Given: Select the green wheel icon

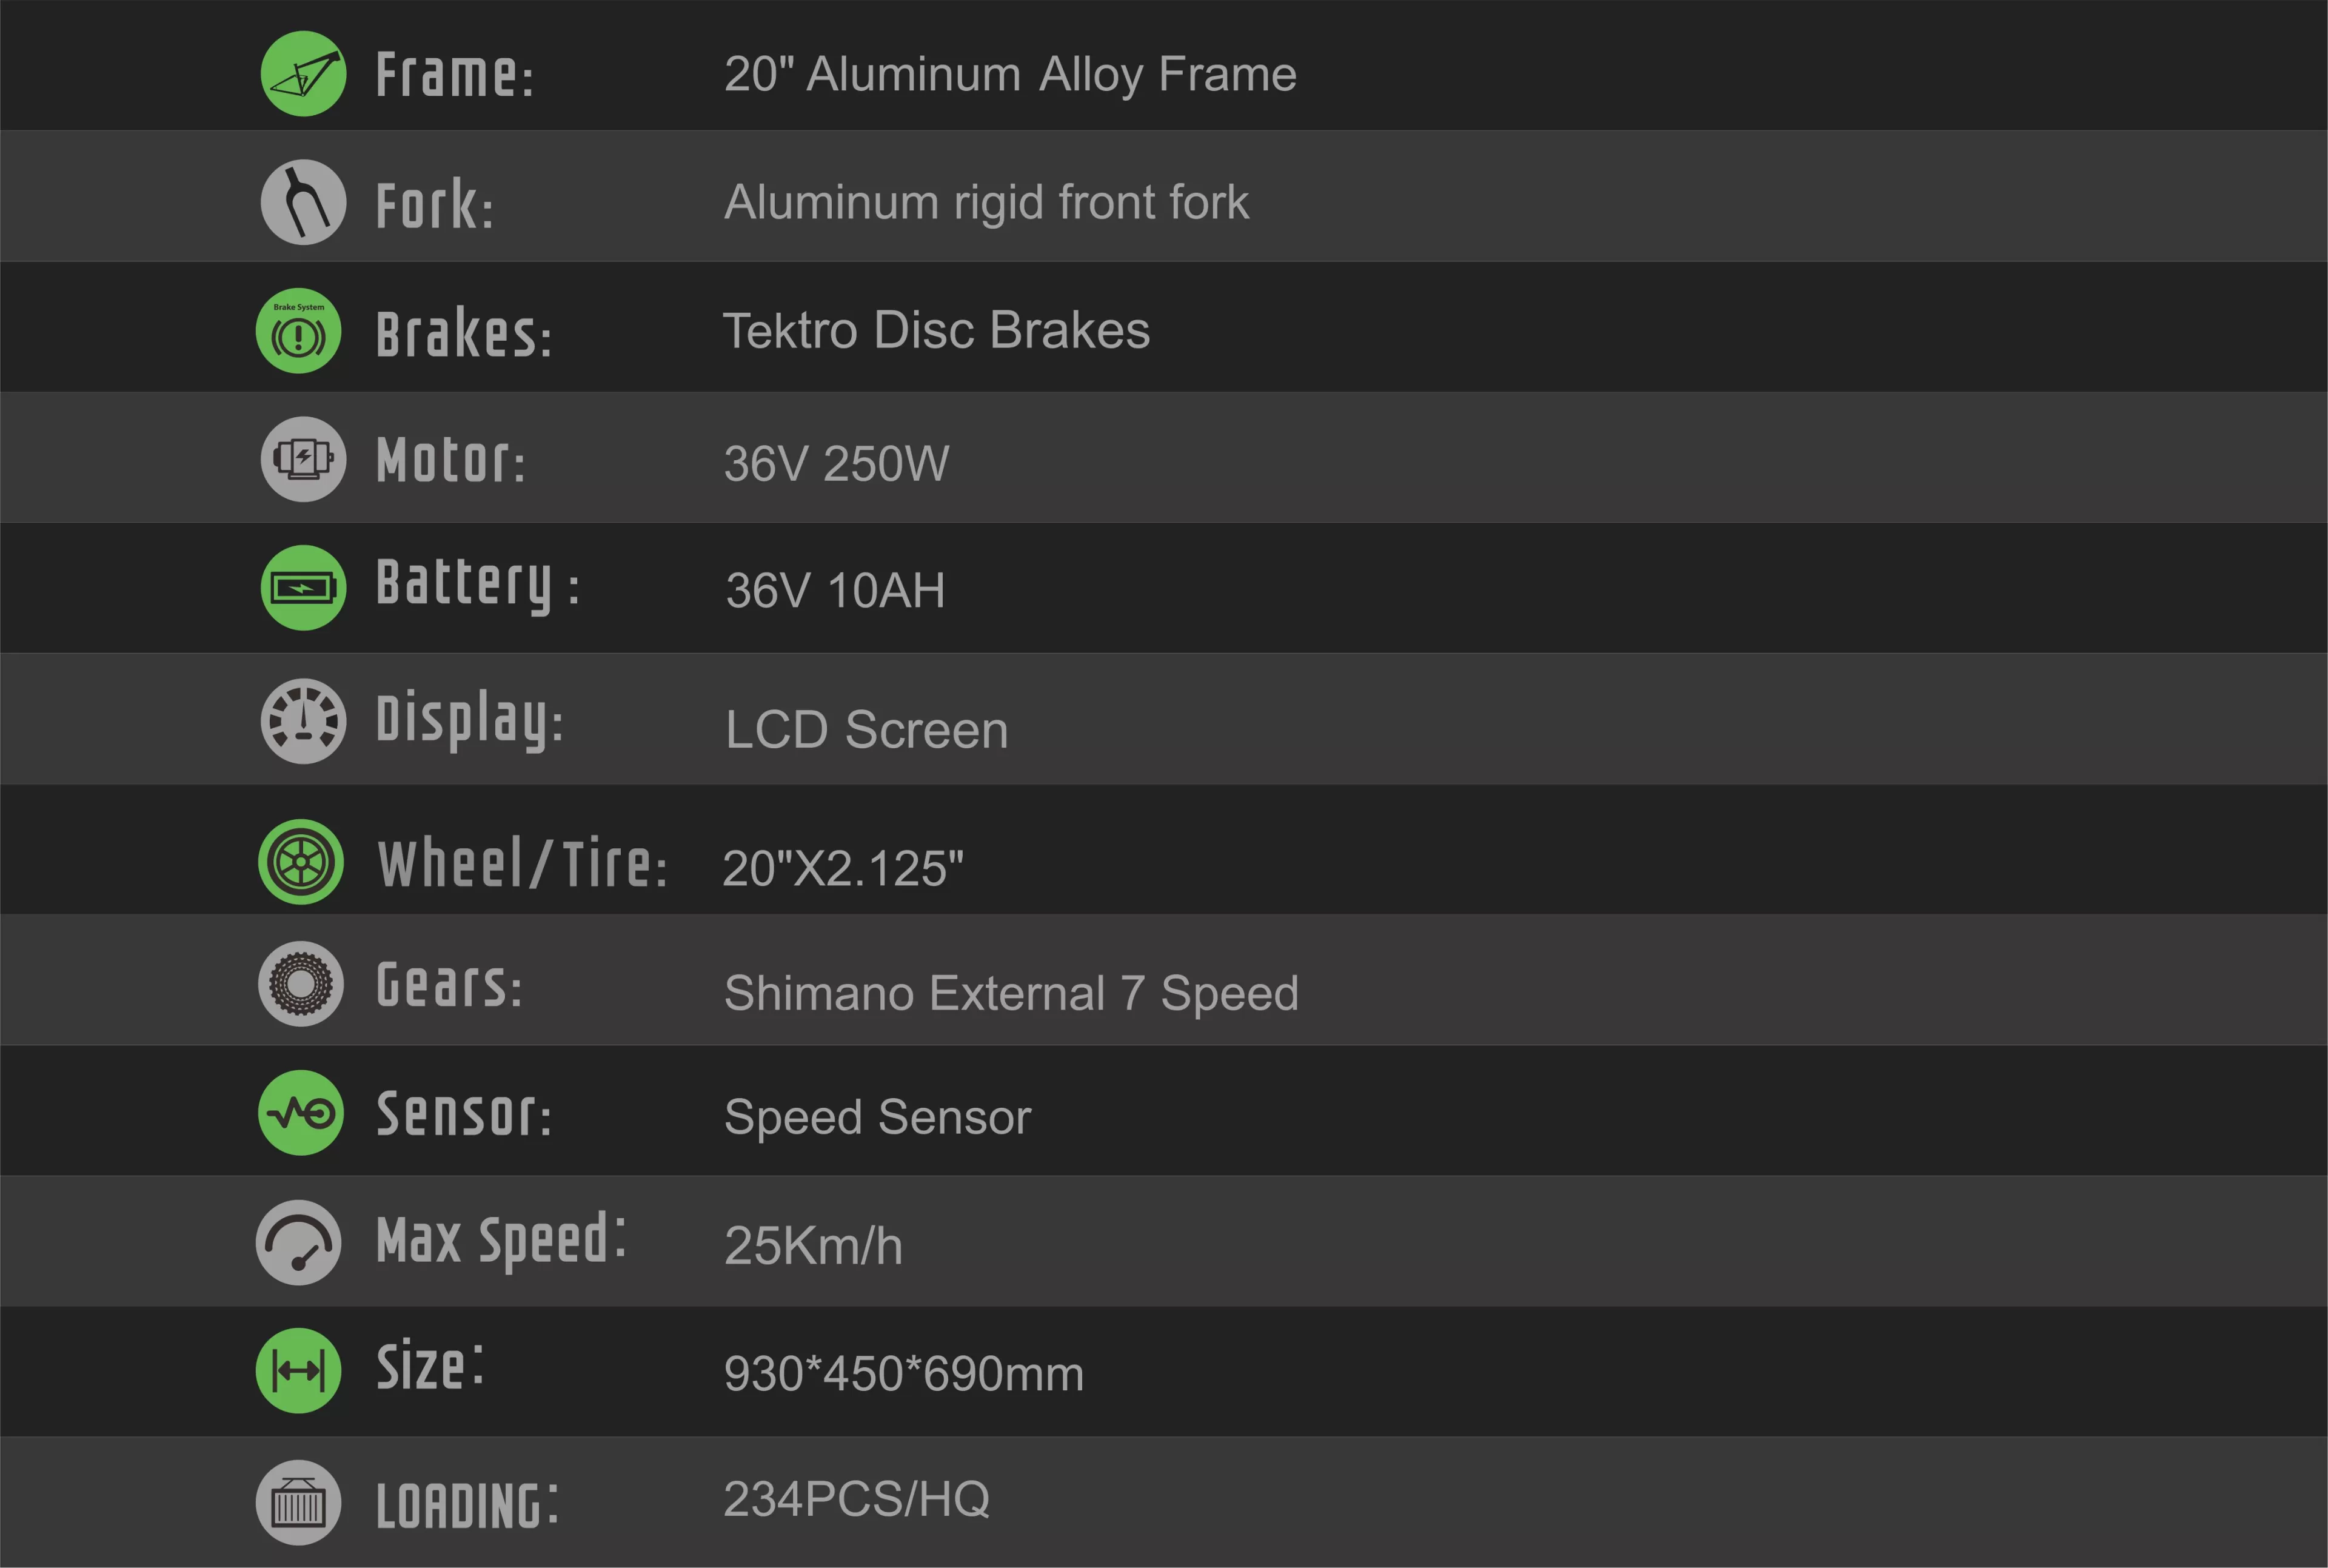Looking at the screenshot, I should click(x=301, y=862).
